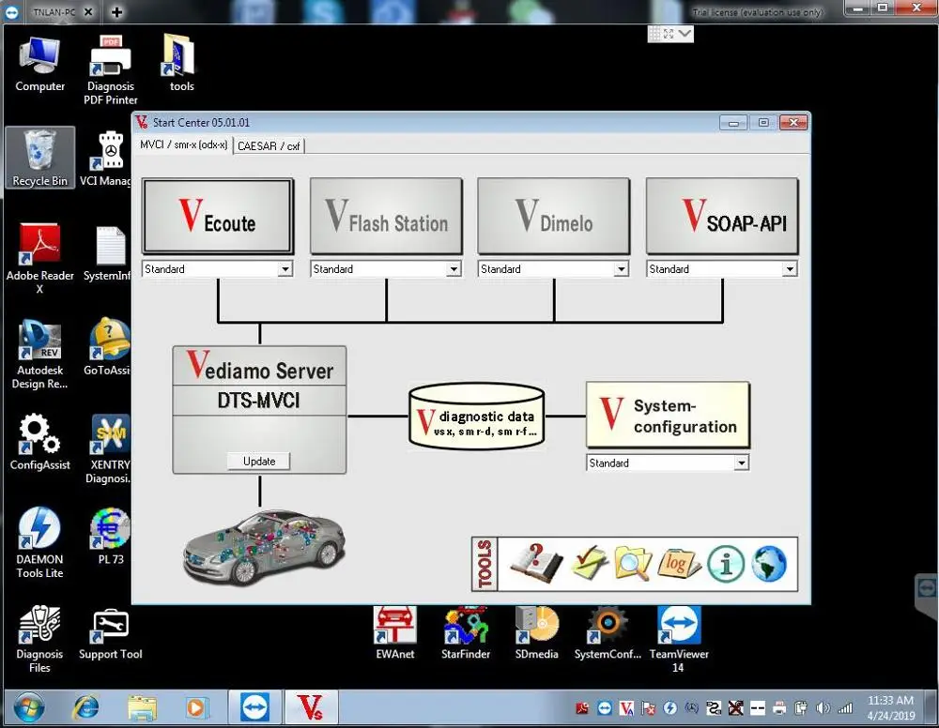
Task: Open the checklist notepad tool icon
Action: (589, 562)
